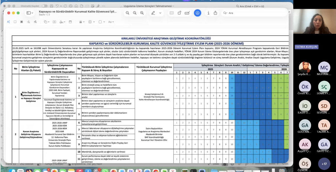Click the rotate page icon in Preview
This screenshot has width=336, height=172.
pos(180,13)
